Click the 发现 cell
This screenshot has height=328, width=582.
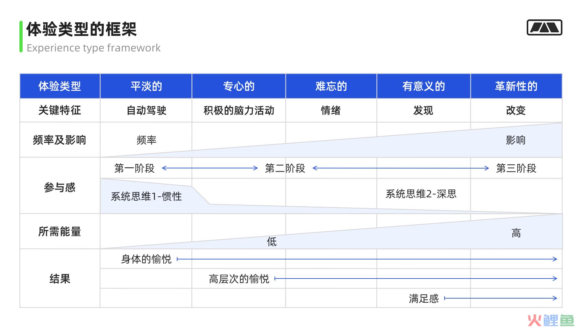tap(423, 110)
